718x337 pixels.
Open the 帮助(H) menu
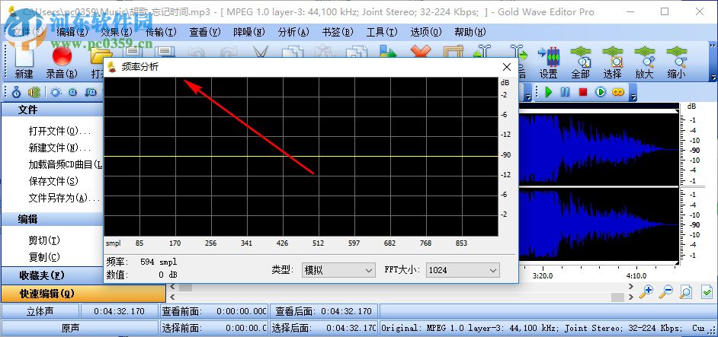point(470,32)
